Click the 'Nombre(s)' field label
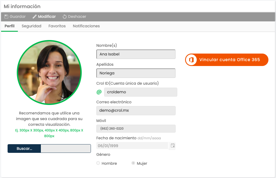Viewport: 276px width, 178px height. (x=107, y=45)
